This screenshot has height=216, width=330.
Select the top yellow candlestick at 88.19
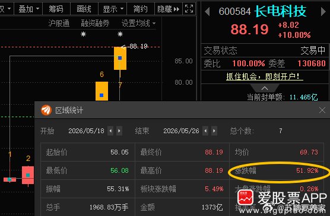tap(120, 58)
